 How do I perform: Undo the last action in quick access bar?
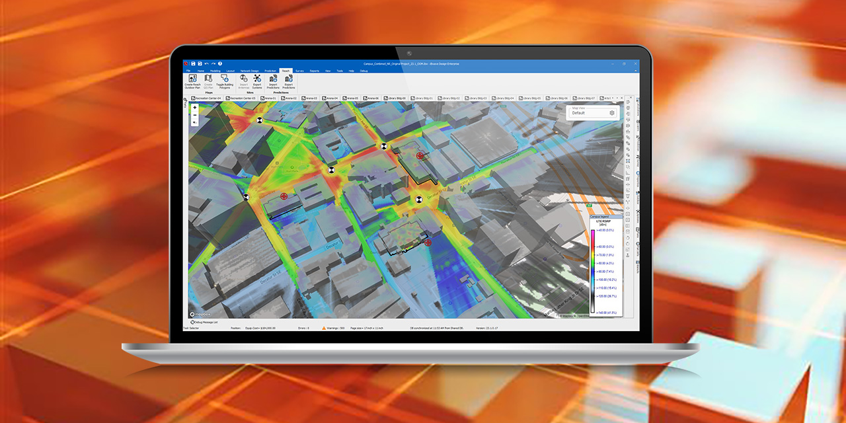(x=206, y=63)
